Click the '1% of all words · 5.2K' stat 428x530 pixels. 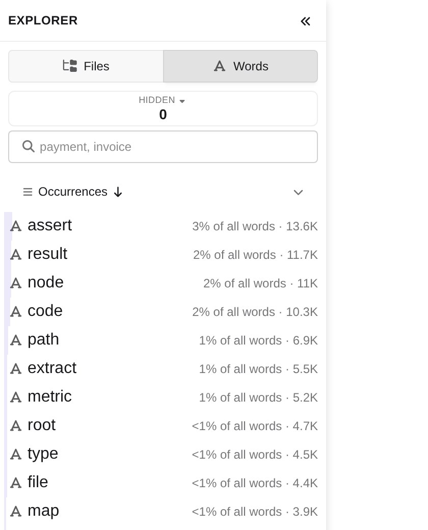[258, 397]
